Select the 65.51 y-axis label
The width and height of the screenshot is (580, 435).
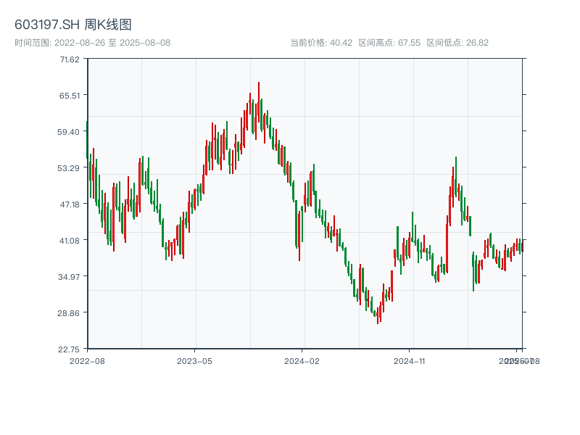(70, 96)
